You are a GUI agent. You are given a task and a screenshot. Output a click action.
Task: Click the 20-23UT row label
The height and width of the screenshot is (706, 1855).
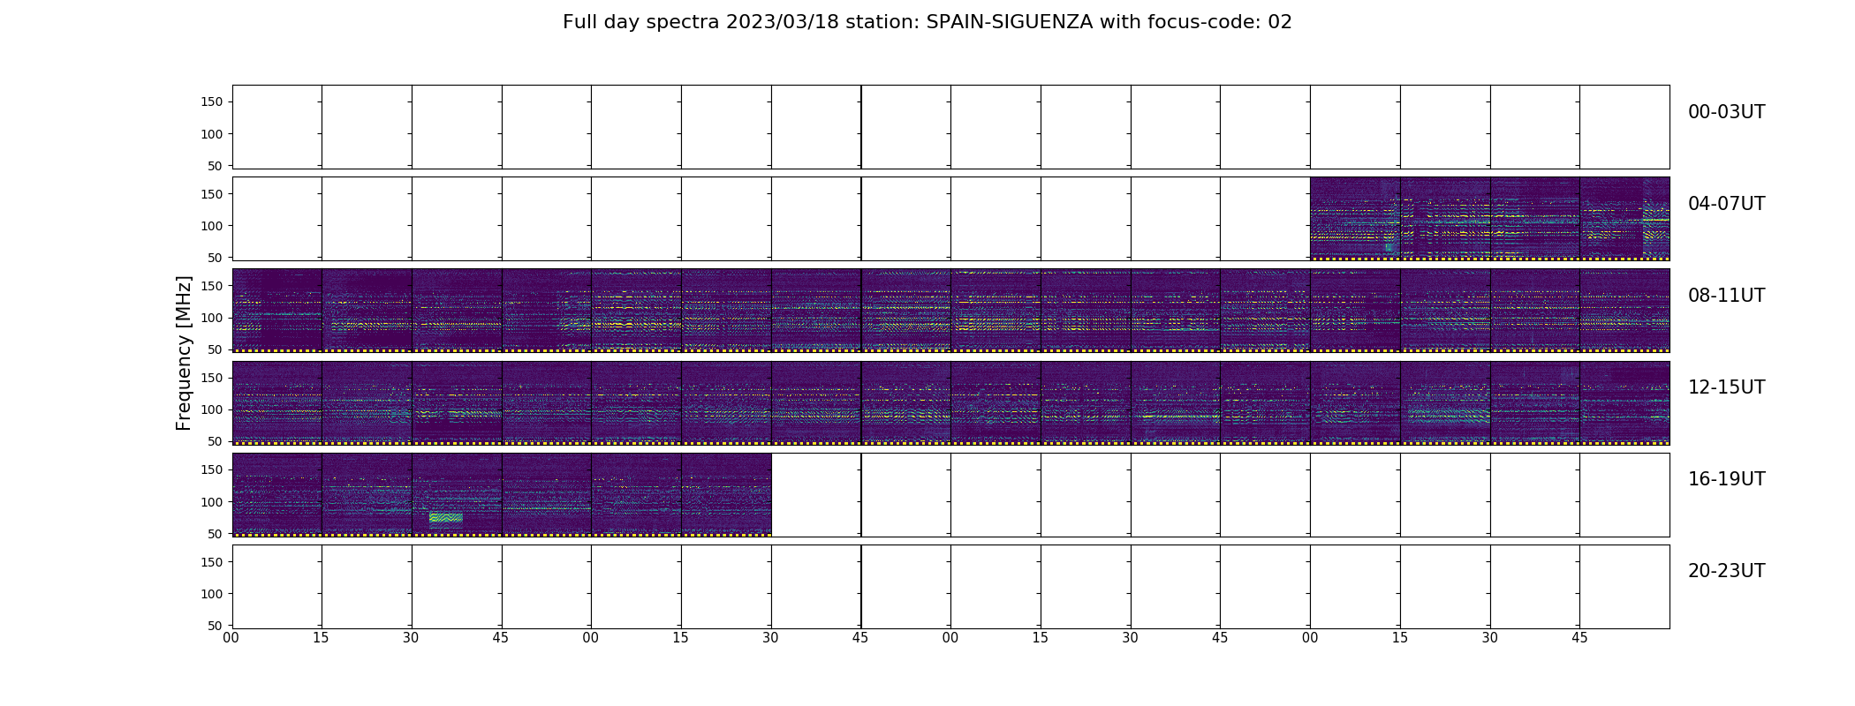click(1726, 571)
